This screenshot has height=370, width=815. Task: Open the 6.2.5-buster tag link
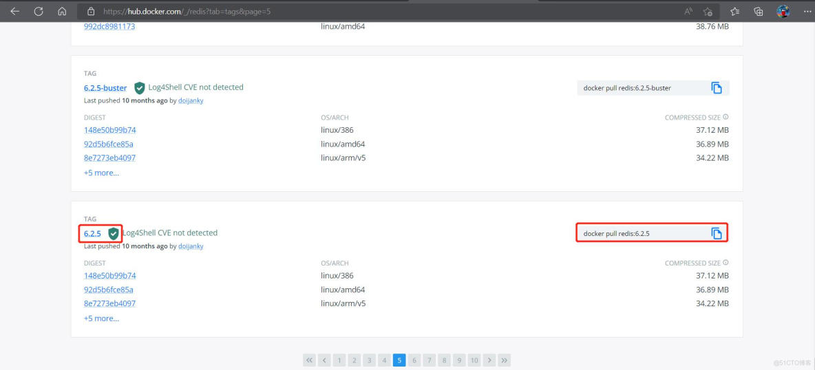click(x=105, y=88)
